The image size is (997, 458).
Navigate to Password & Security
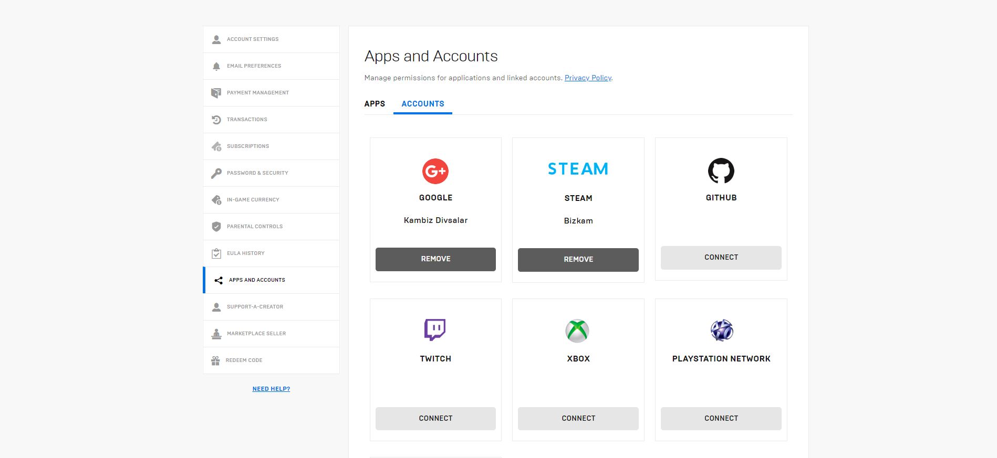[x=271, y=173]
